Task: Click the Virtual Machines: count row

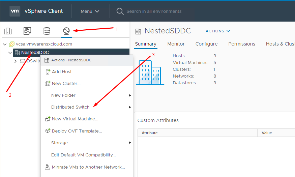Action: [194, 63]
